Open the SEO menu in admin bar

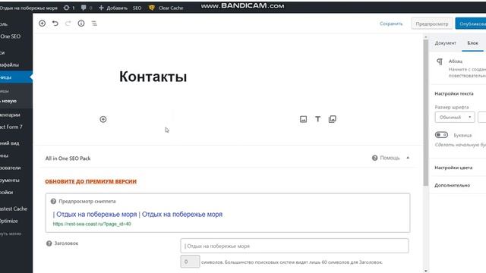click(x=137, y=8)
